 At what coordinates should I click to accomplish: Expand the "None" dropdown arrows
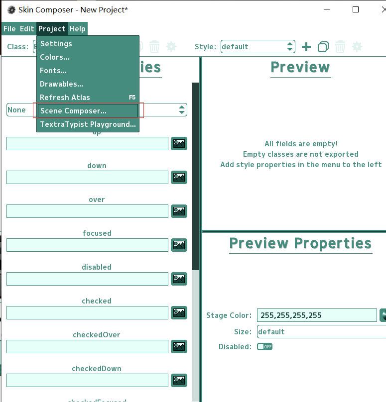[182, 110]
